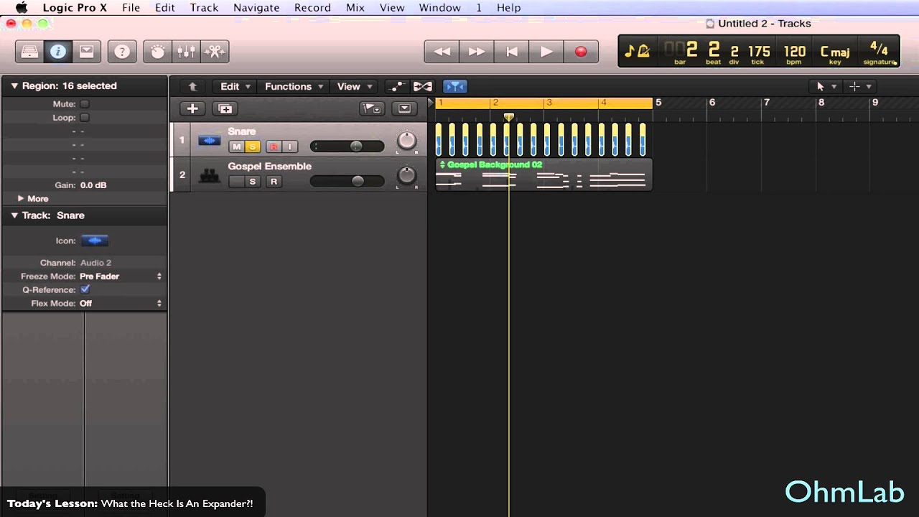919x517 pixels.
Task: Mute the Snare track
Action: pyautogui.click(x=236, y=146)
